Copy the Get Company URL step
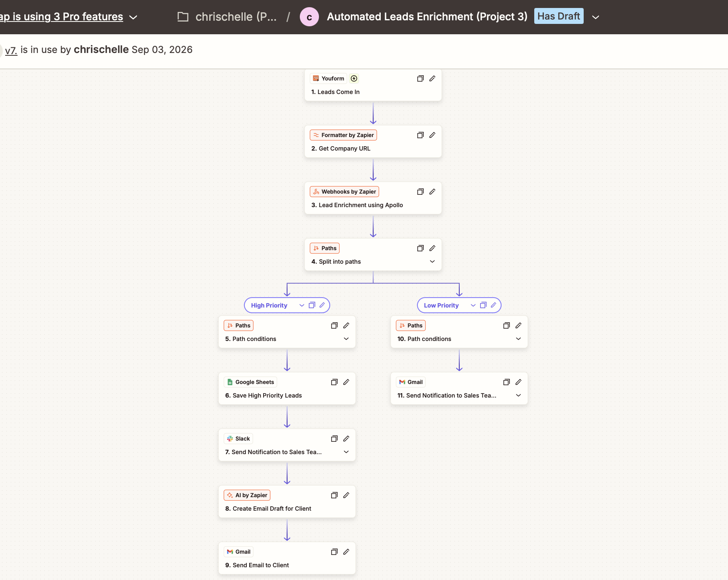The height and width of the screenshot is (580, 728). pyautogui.click(x=420, y=135)
